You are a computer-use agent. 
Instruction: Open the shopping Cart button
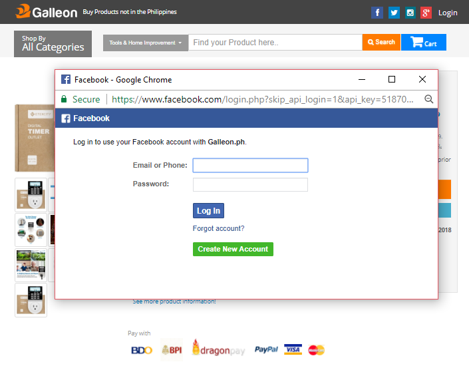point(424,43)
